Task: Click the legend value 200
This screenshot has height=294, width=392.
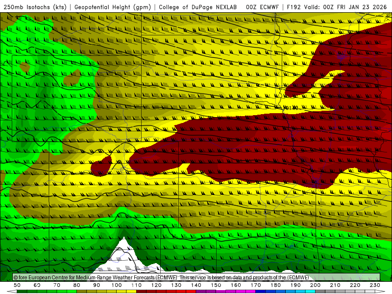Action: pyautogui.click(x=316, y=285)
